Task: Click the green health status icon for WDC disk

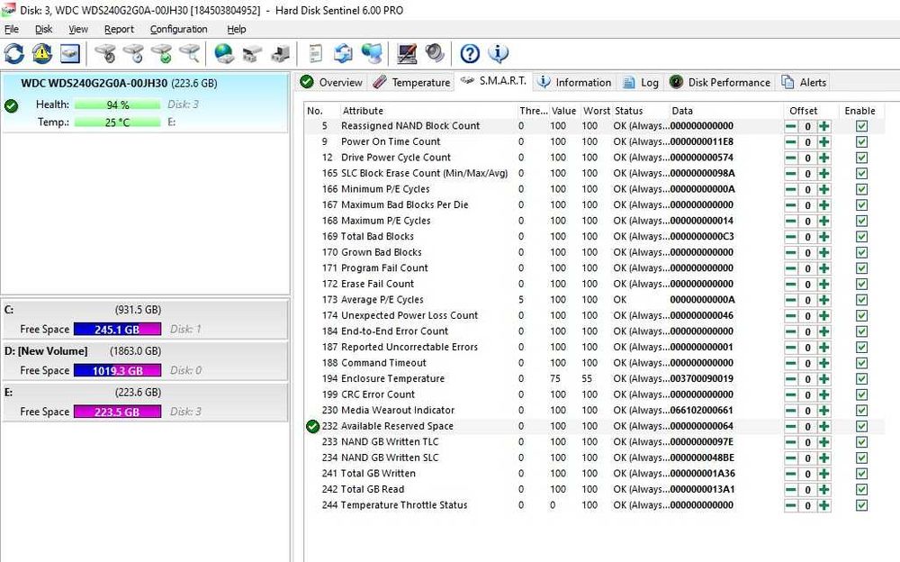Action: point(11,106)
